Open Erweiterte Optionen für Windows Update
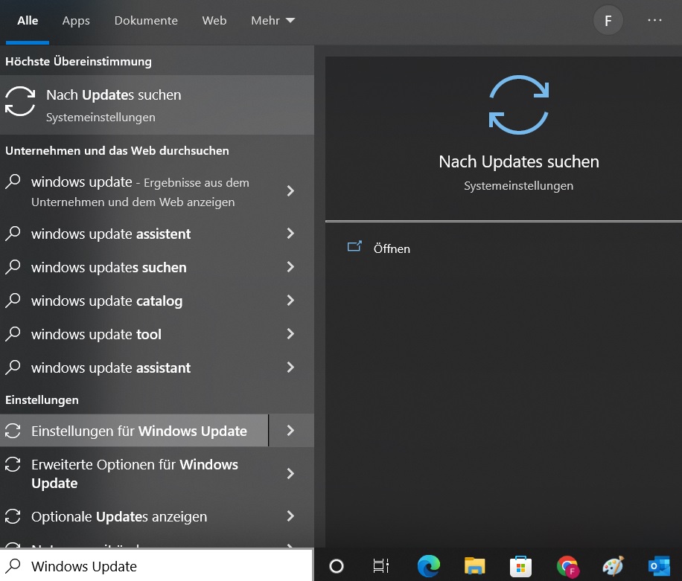This screenshot has height=581, width=682. tap(134, 474)
